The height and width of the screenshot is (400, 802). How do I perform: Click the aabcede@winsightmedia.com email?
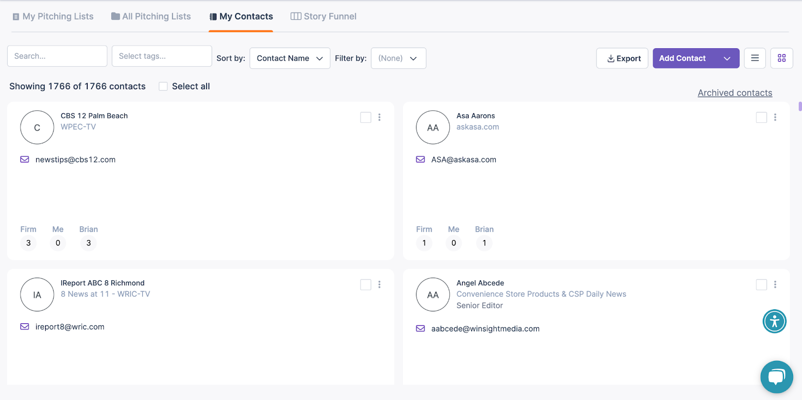[x=485, y=329]
